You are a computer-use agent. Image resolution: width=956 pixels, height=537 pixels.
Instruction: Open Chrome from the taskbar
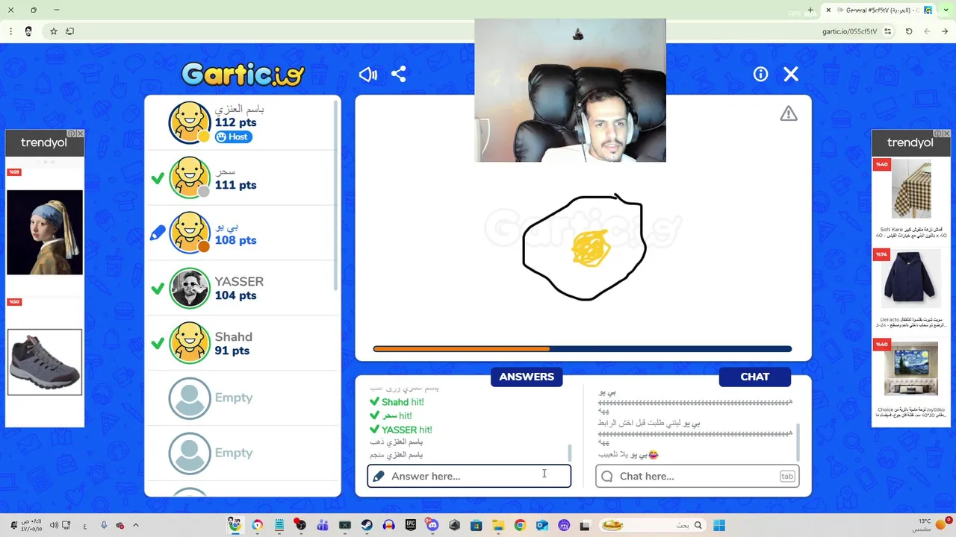pyautogui.click(x=520, y=525)
